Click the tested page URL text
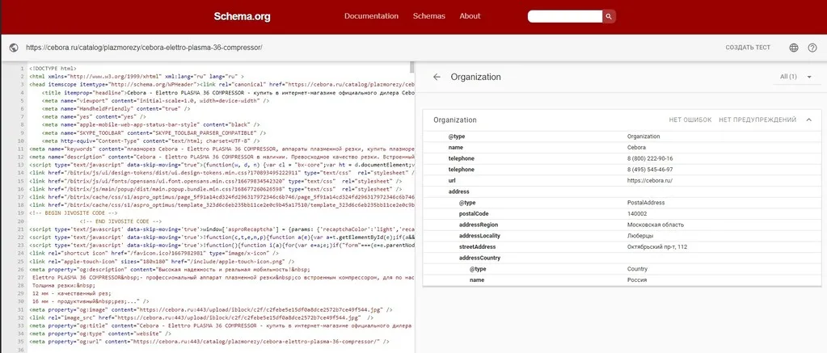The image size is (827, 353). tap(144, 48)
